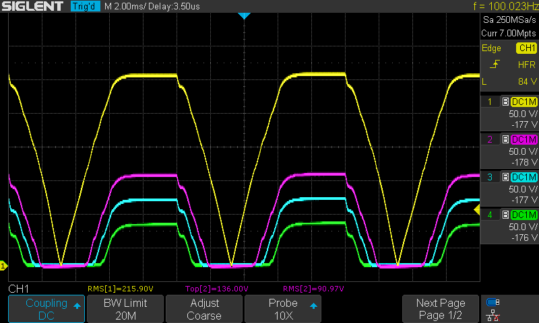The height and width of the screenshot is (323, 539).
Task: Click the rising edge slope icon
Action: 495,65
